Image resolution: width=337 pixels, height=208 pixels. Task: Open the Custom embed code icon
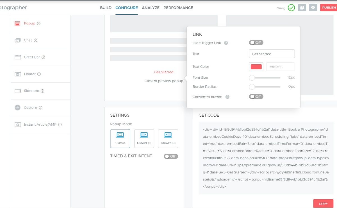point(17,108)
